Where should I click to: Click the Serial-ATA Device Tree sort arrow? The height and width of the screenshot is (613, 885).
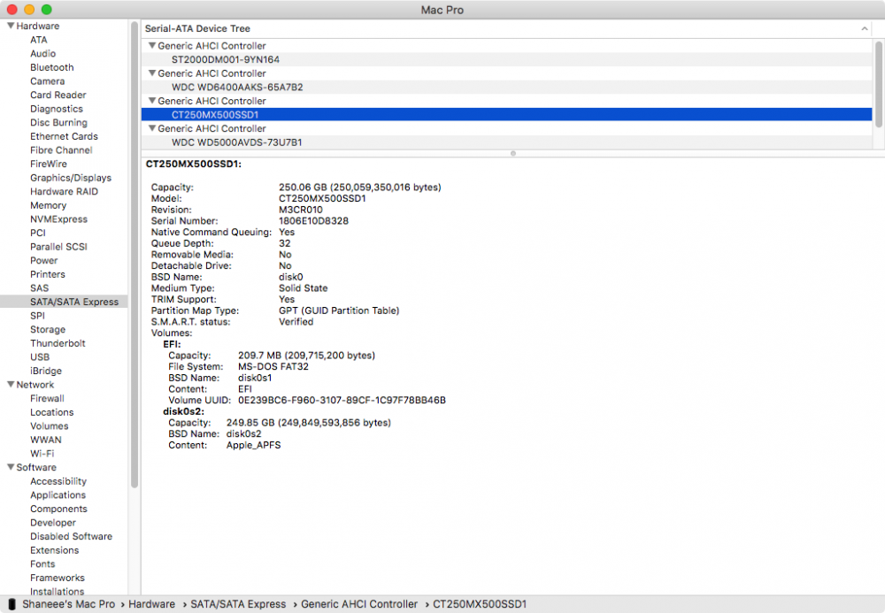[864, 29]
